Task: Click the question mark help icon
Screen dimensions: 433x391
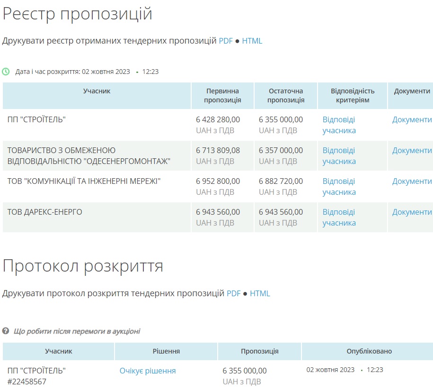Action: [6, 331]
